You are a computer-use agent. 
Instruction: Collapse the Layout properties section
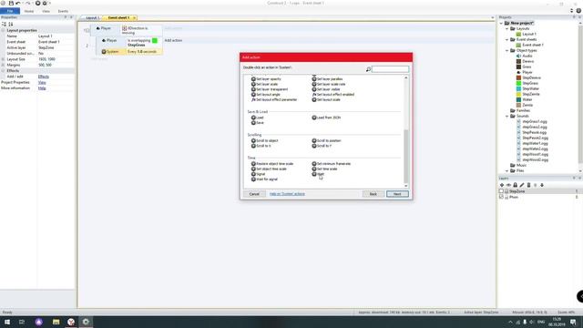pos(3,30)
